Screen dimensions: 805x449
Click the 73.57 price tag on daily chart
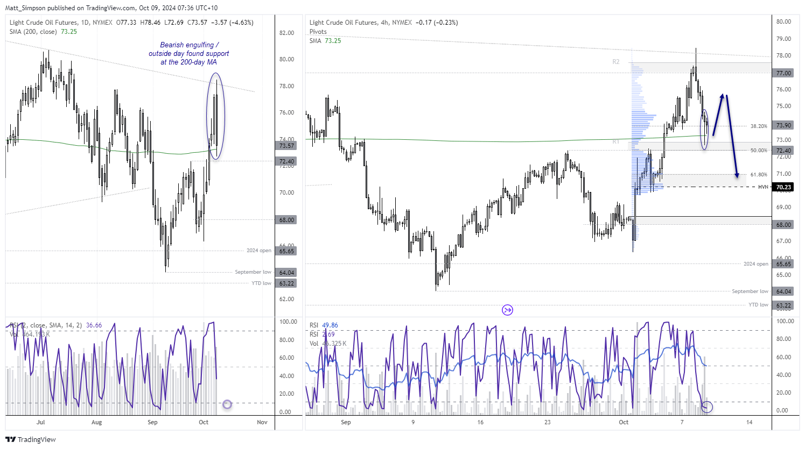286,146
